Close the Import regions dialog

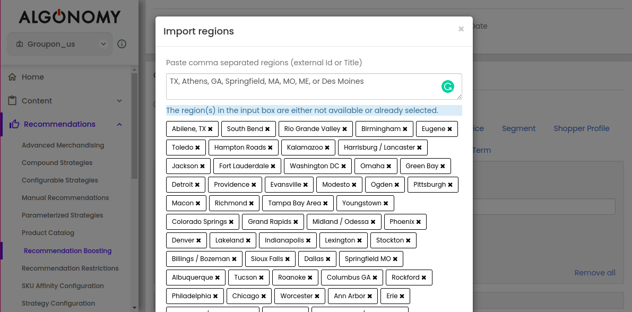[461, 29]
